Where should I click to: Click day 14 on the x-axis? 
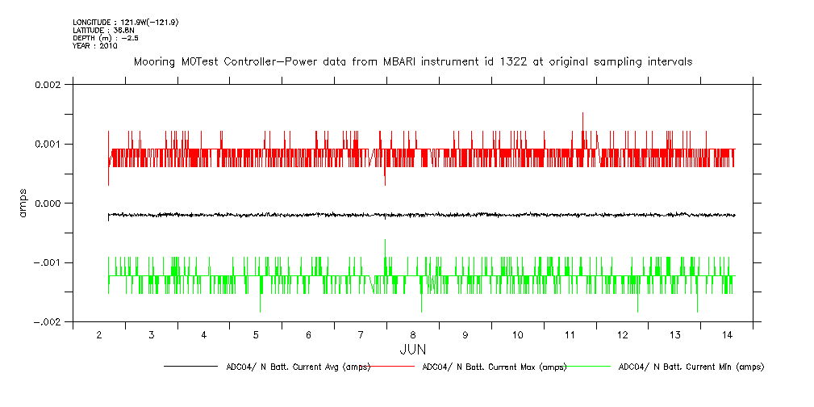pyautogui.click(x=727, y=334)
